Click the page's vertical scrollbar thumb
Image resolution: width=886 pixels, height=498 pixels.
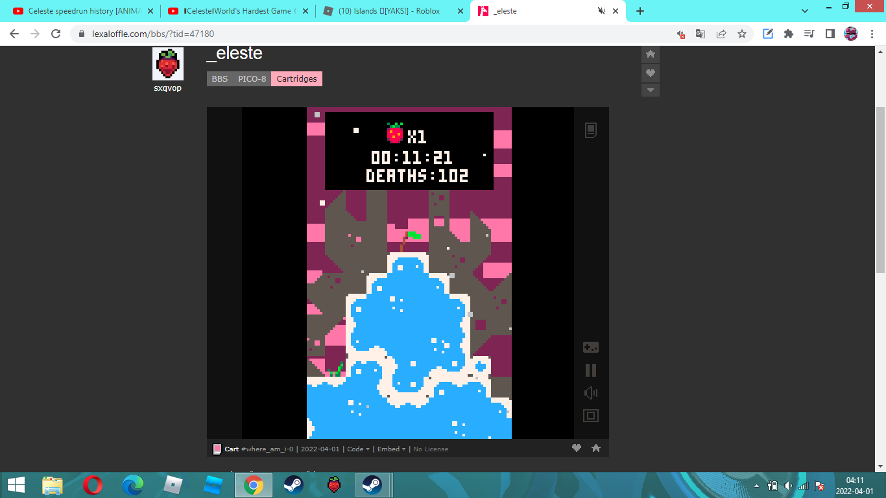880,190
